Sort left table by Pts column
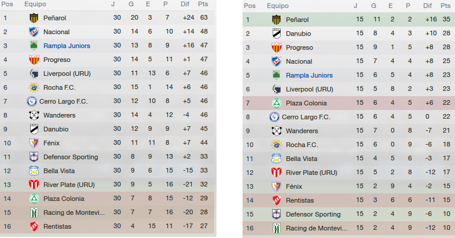The width and height of the screenshot is (455, 238). click(x=203, y=4)
